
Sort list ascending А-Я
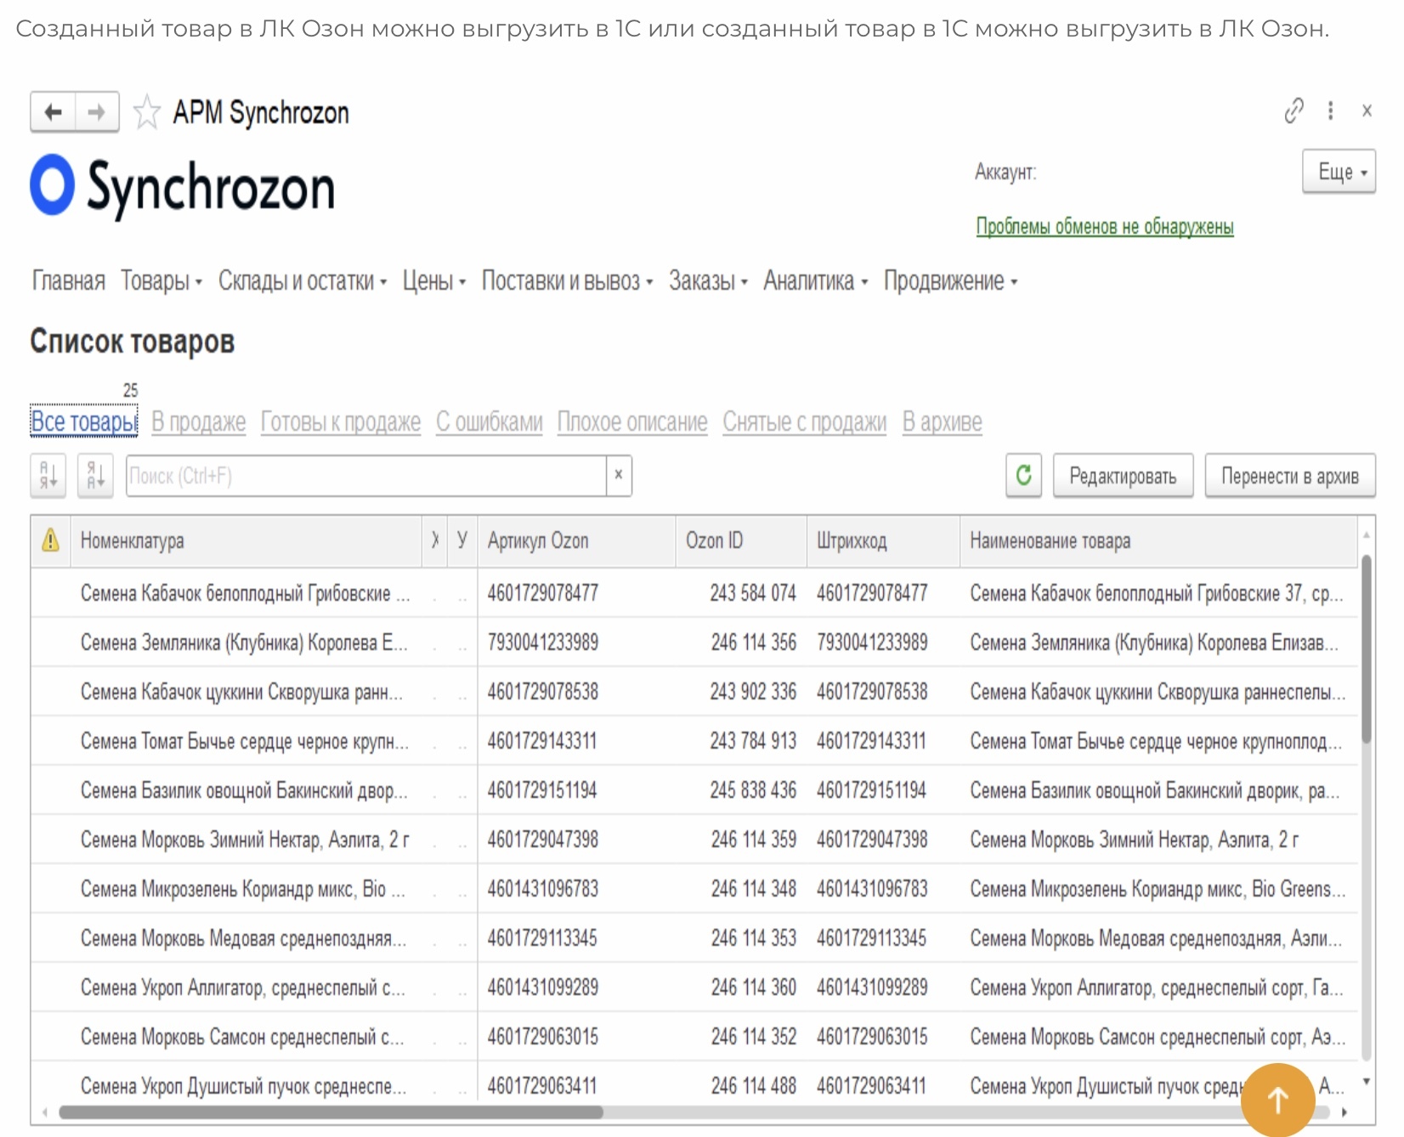[x=48, y=476]
